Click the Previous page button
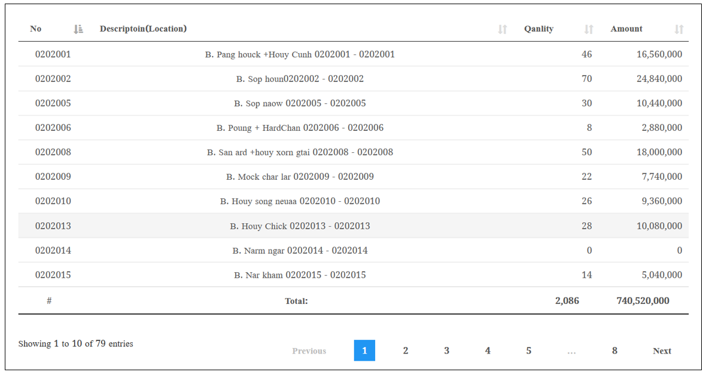The image size is (706, 375). coord(309,351)
